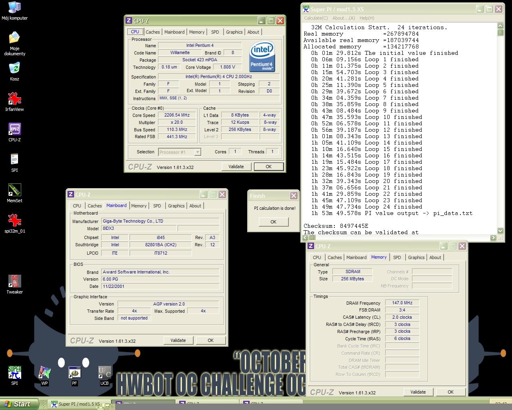Open the Windows Start menu
512x410 pixels.
coord(19,404)
